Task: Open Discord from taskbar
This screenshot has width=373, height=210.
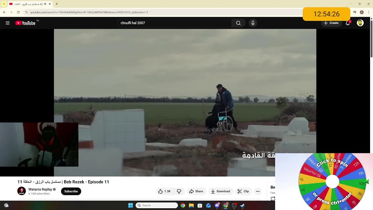Action: coord(217,205)
